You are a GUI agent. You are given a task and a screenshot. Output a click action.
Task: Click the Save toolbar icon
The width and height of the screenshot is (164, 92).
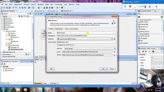click(7, 8)
